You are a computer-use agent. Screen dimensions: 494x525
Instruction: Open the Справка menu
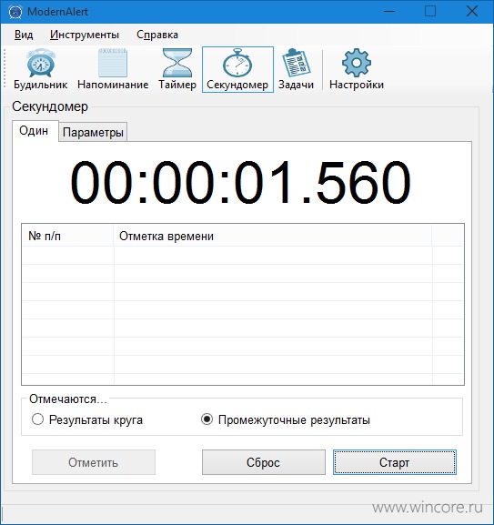click(x=157, y=35)
